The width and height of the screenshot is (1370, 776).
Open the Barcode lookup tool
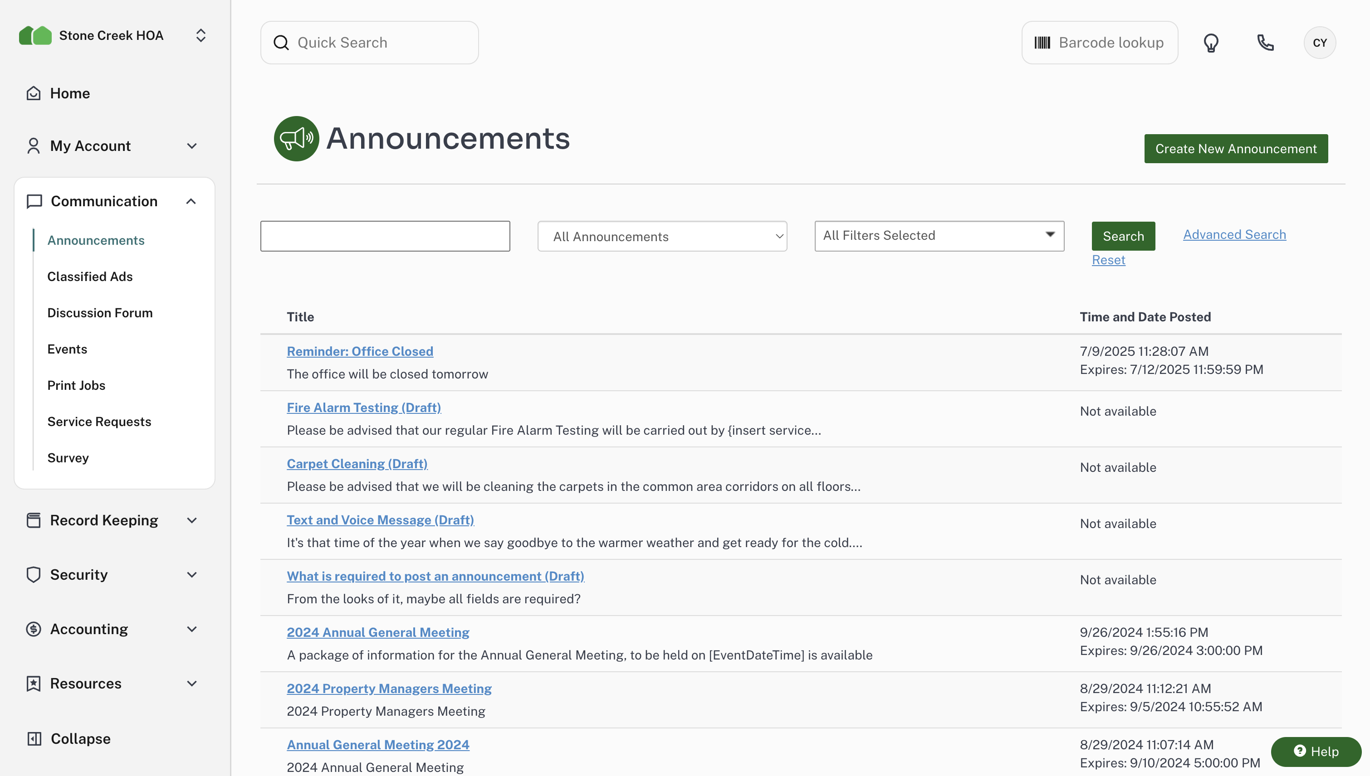point(1100,43)
